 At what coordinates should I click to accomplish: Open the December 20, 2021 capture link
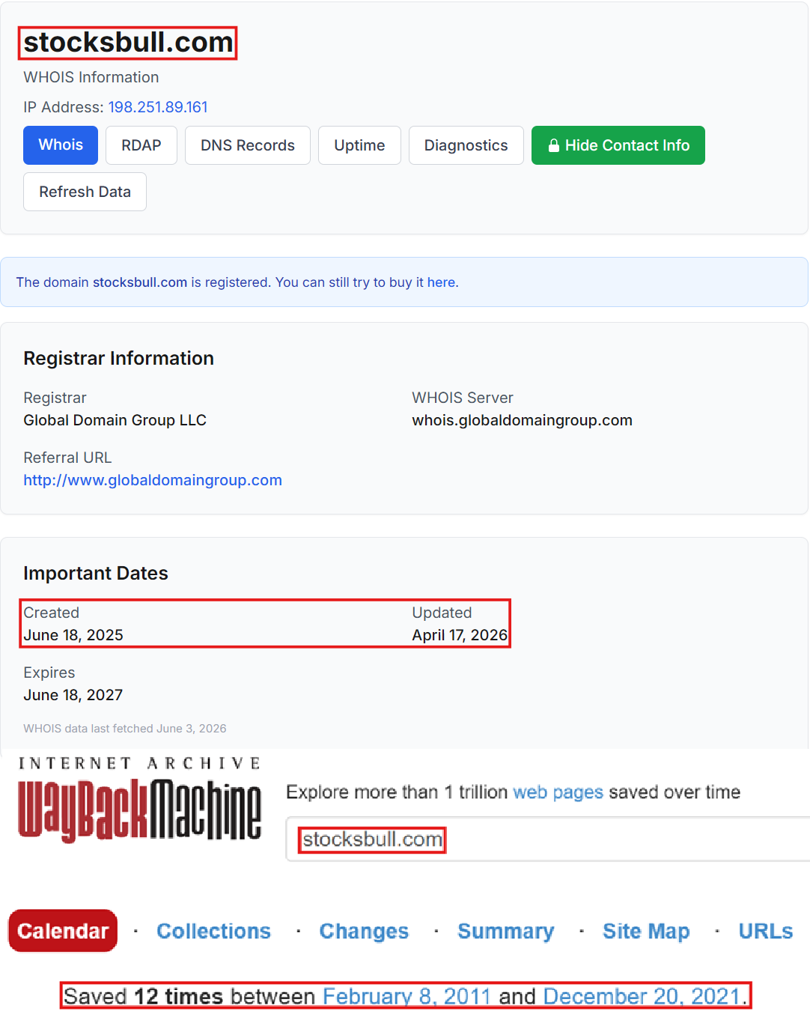tap(643, 996)
